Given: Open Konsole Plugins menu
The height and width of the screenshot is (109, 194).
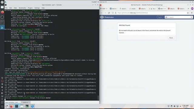Looking at the screenshot, I should 30,8.
